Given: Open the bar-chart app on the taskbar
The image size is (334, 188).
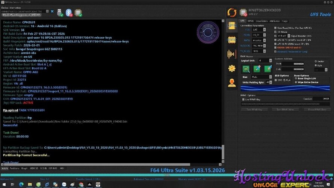Looking at the screenshot, I should tap(89, 185).
